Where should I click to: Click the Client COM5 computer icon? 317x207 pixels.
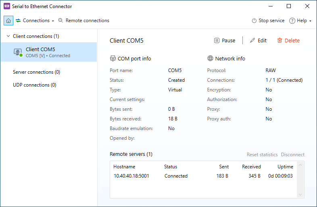click(x=18, y=52)
